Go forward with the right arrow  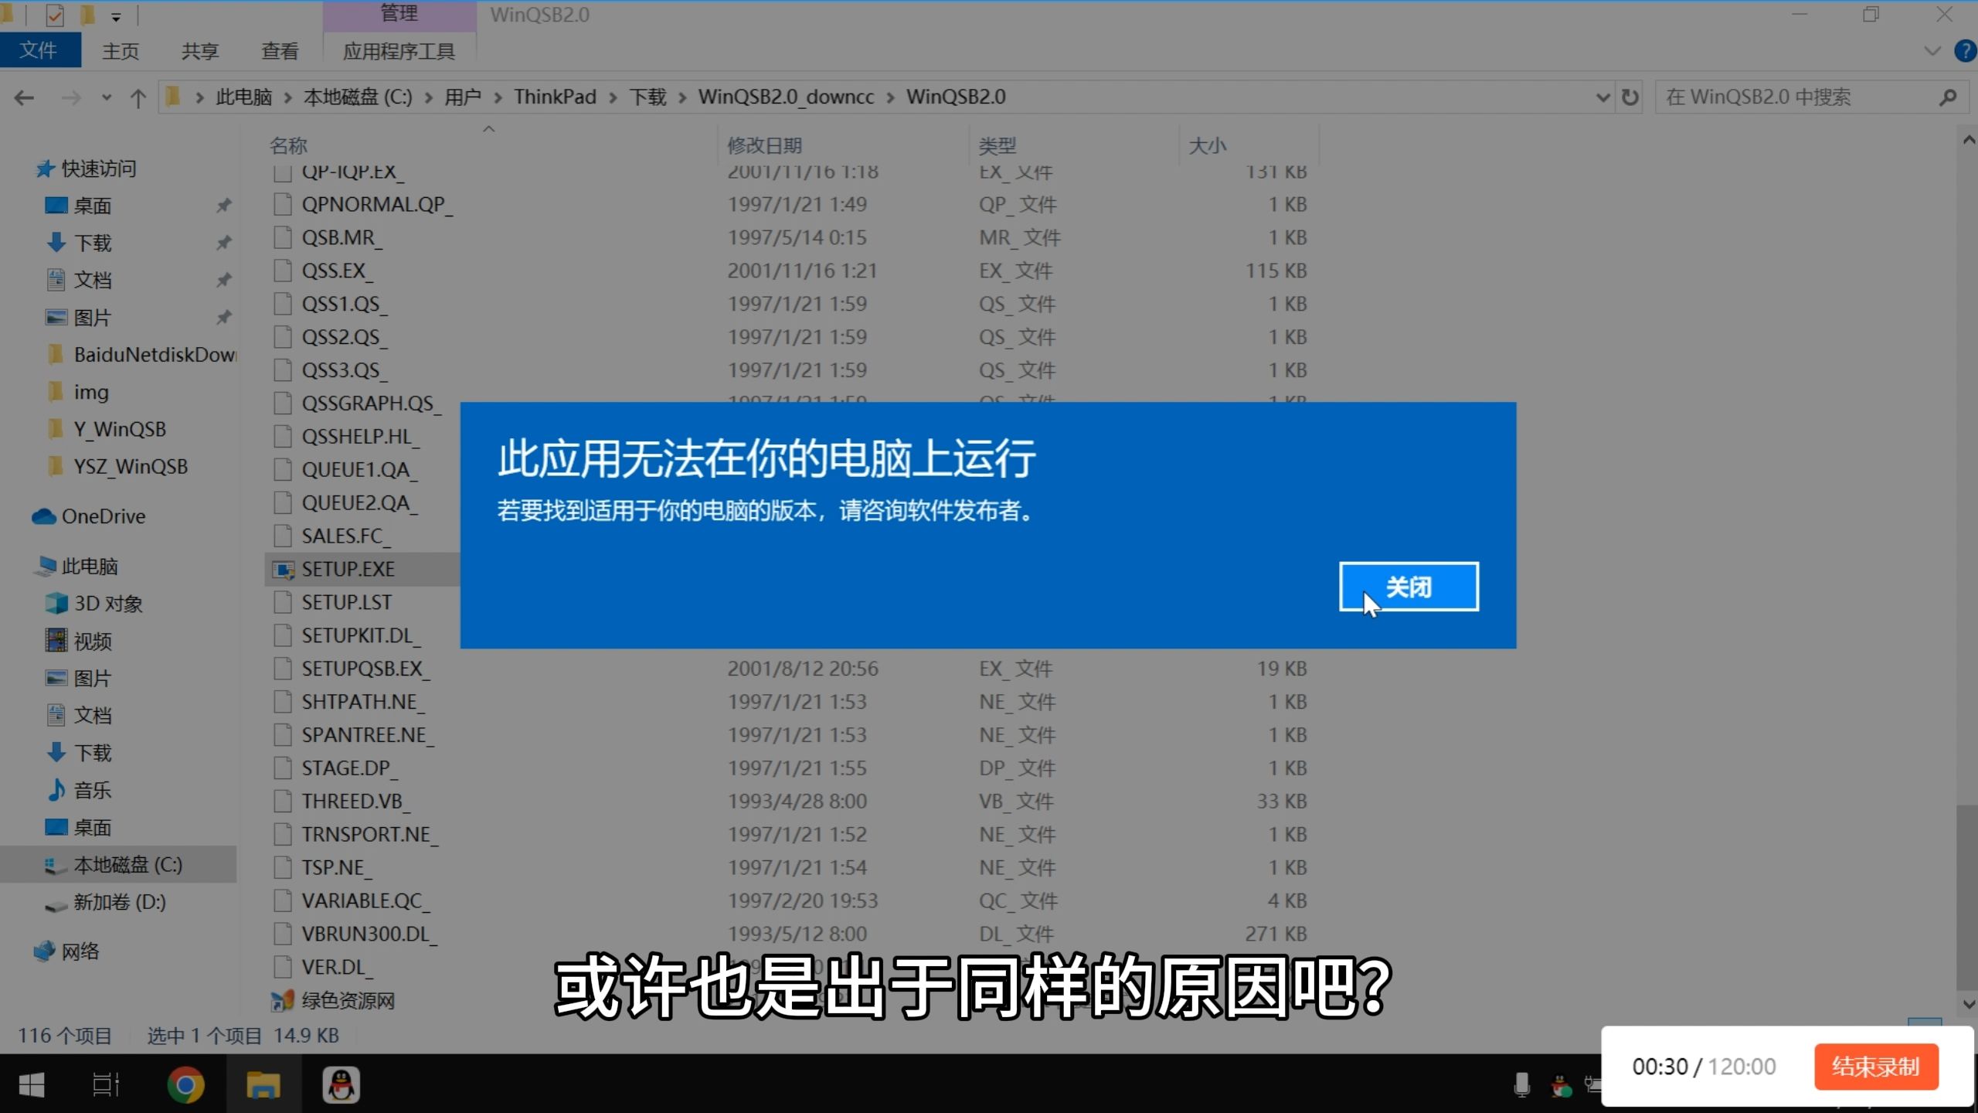(x=70, y=97)
